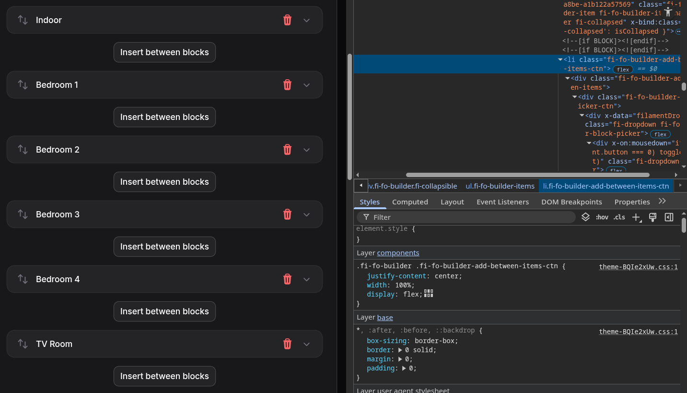Open the Event Listeners tab
Screen dimensions: 687x393
point(502,202)
